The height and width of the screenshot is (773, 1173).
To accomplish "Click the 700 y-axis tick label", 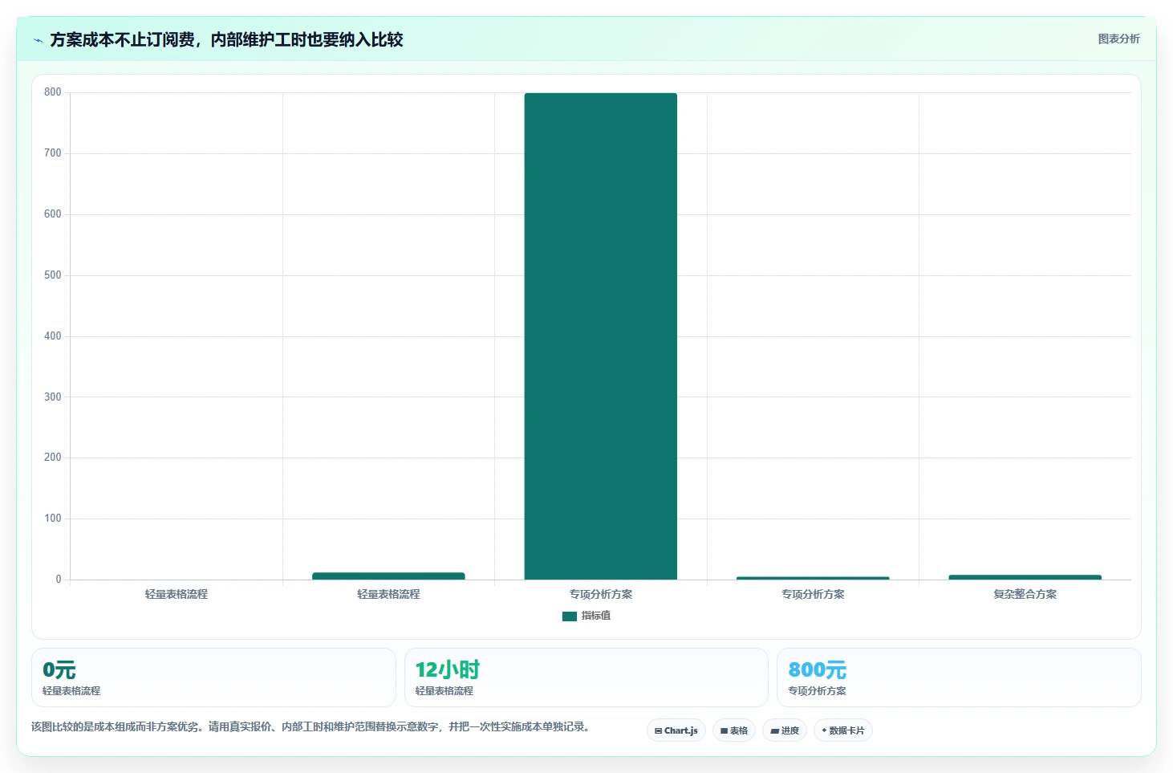I will [53, 153].
